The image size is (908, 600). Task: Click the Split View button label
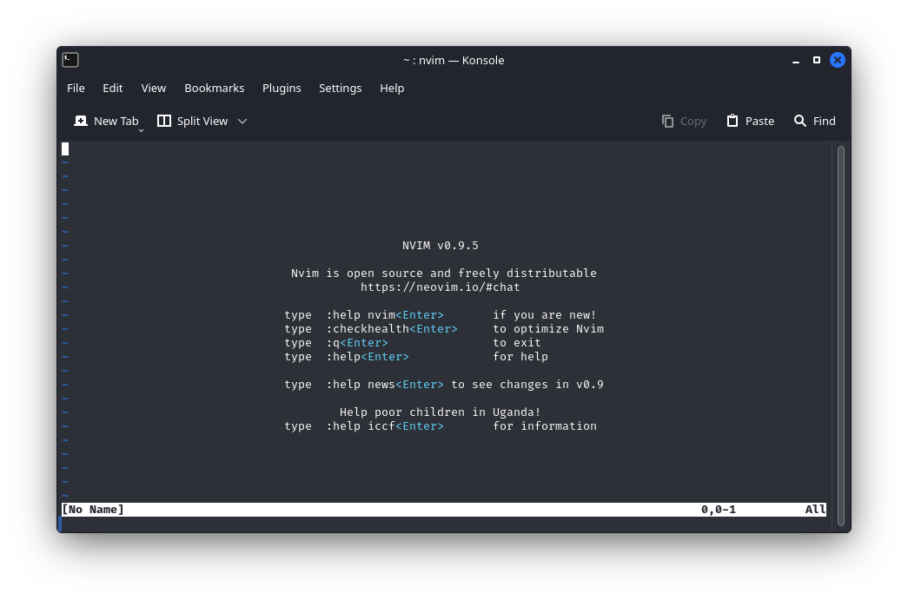(x=202, y=121)
